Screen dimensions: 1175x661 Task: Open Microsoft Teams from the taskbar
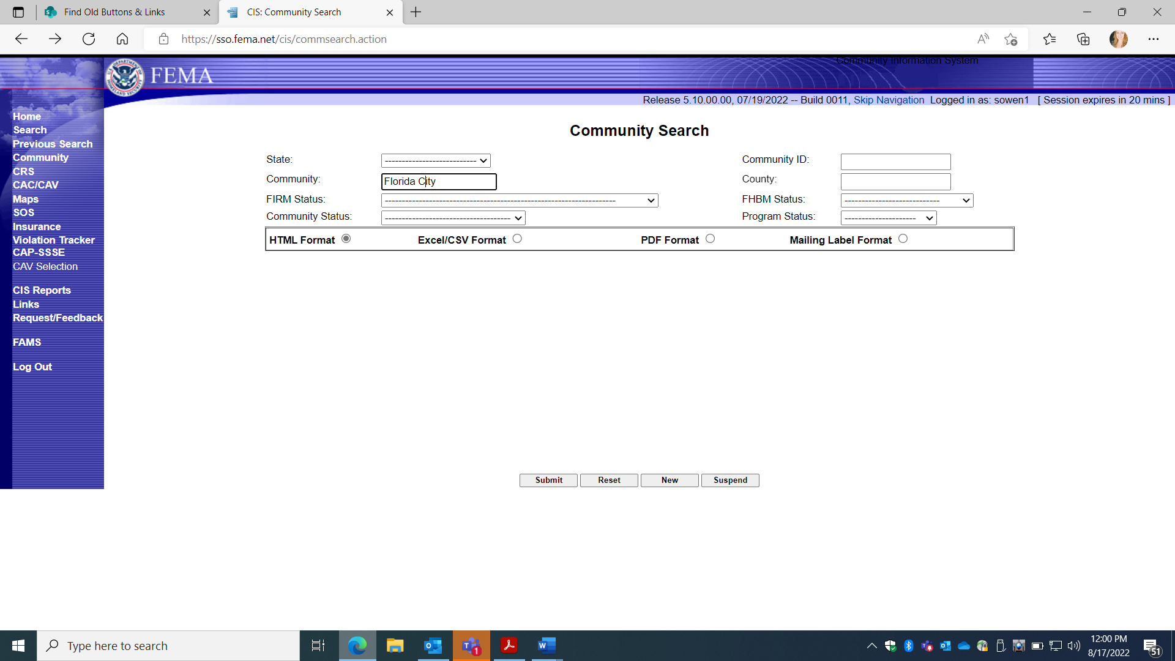471,646
